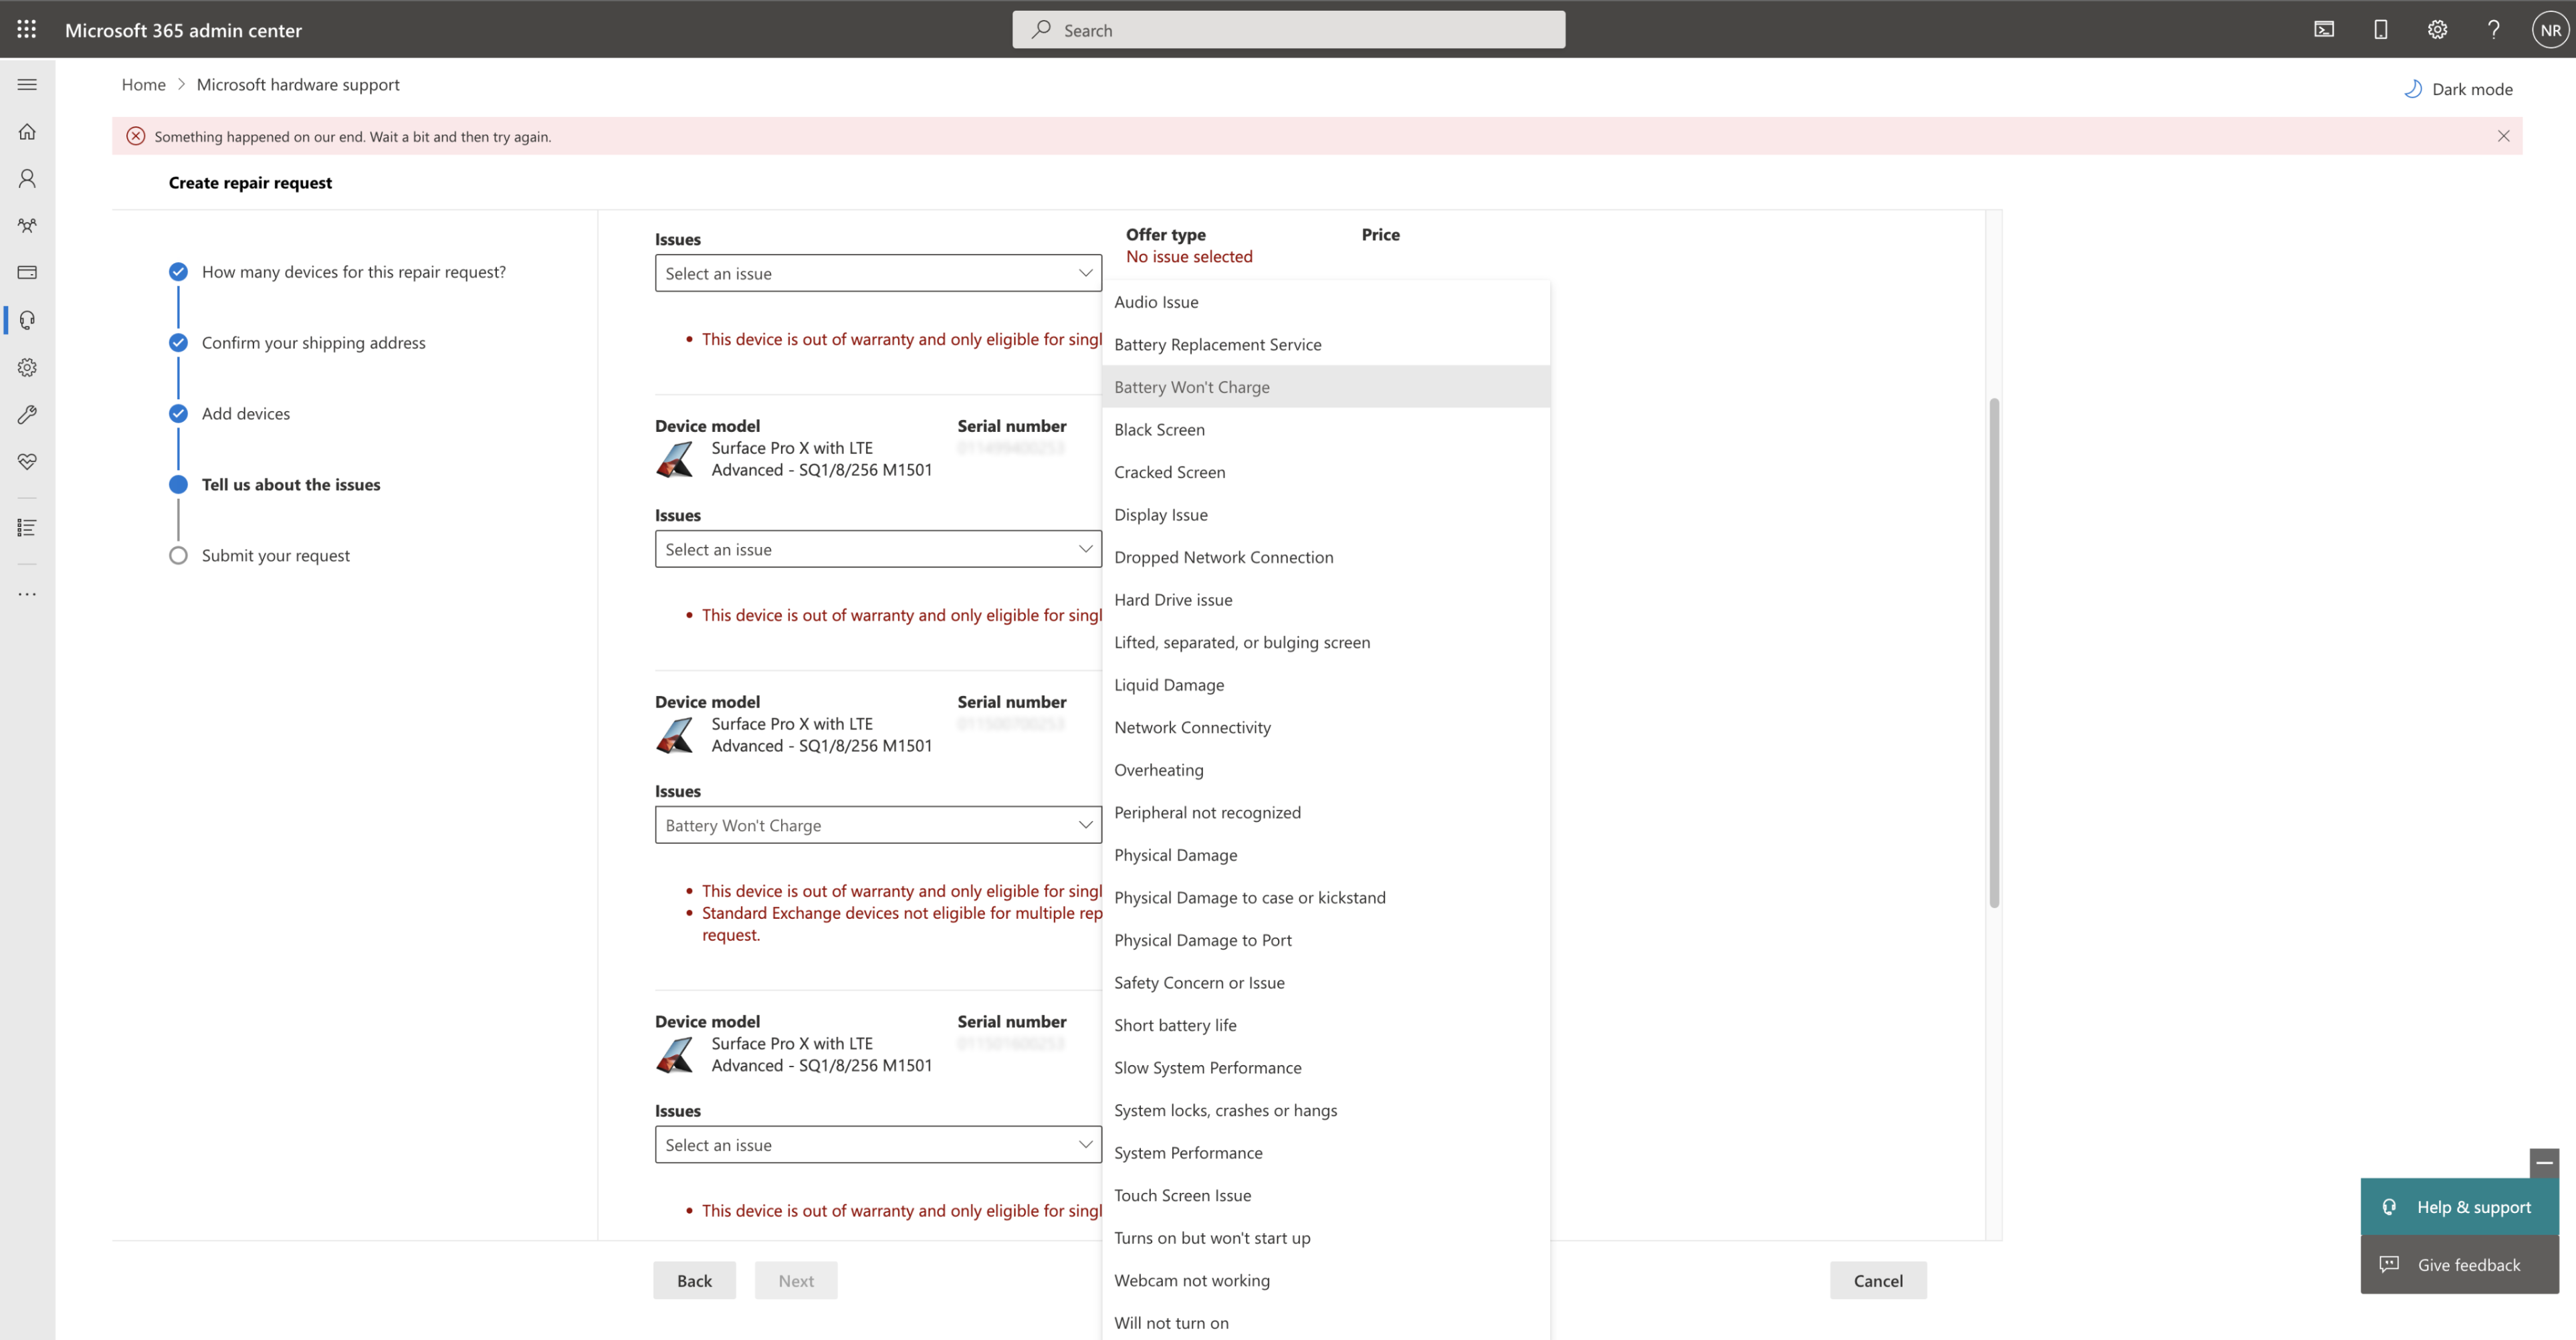Open the first 'Select an issue' dropdown
Image resolution: width=2576 pixels, height=1340 pixels.
coord(878,273)
